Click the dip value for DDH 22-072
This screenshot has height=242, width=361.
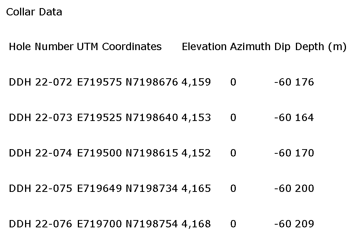[282, 82]
